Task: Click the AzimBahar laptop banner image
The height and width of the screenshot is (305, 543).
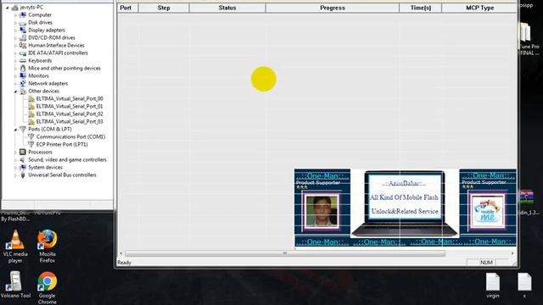Action: click(405, 203)
